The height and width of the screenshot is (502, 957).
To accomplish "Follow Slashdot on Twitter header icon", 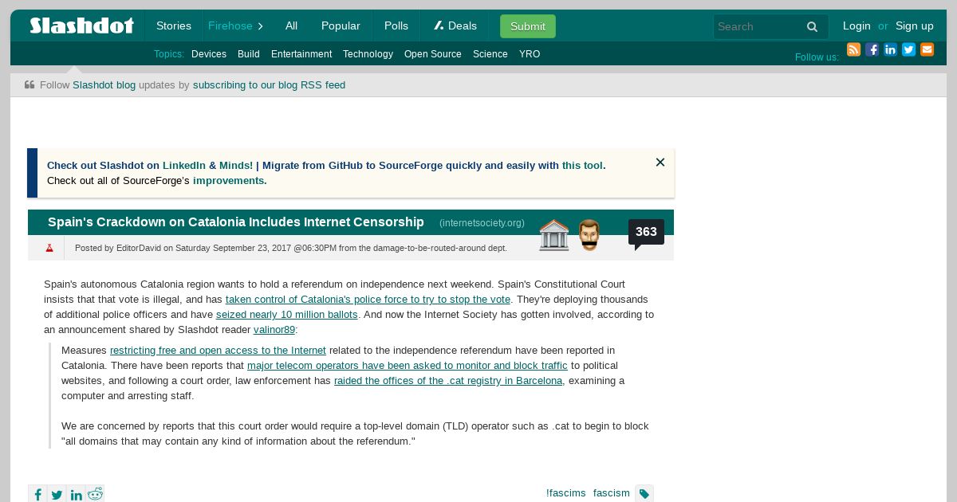I will tap(908, 49).
